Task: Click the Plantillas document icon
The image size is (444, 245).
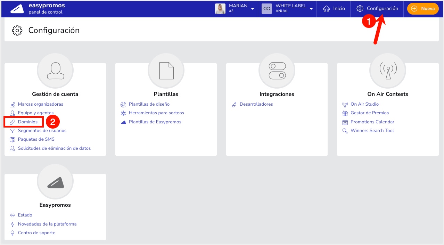Action: [166, 71]
